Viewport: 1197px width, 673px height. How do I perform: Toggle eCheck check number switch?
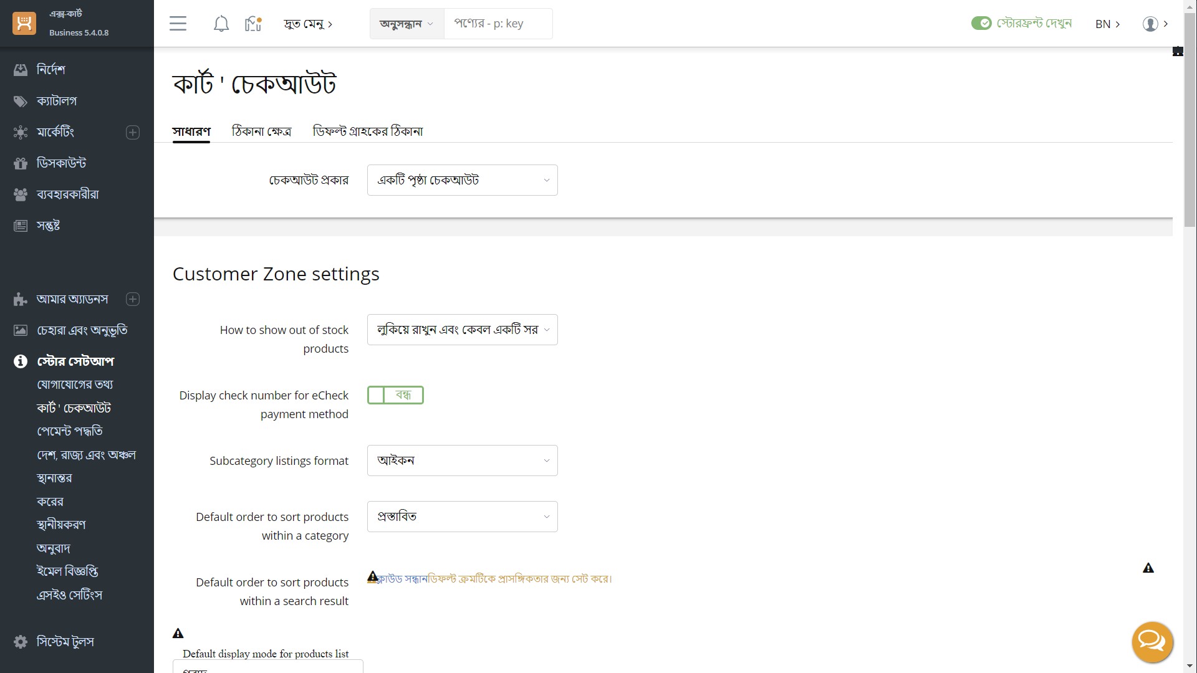click(395, 395)
